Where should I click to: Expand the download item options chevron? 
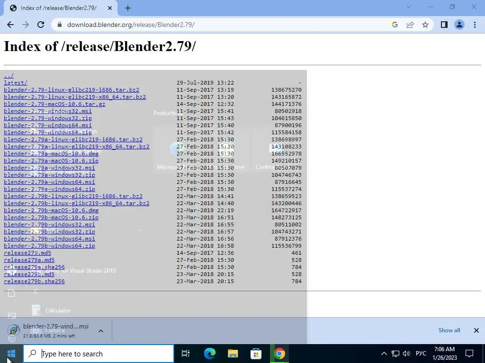101,331
